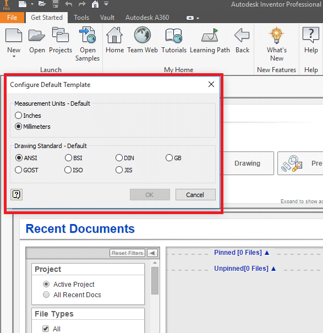Image resolution: width=323 pixels, height=333 pixels.
Task: Open the What's New lightbulb icon
Action: pos(277,35)
